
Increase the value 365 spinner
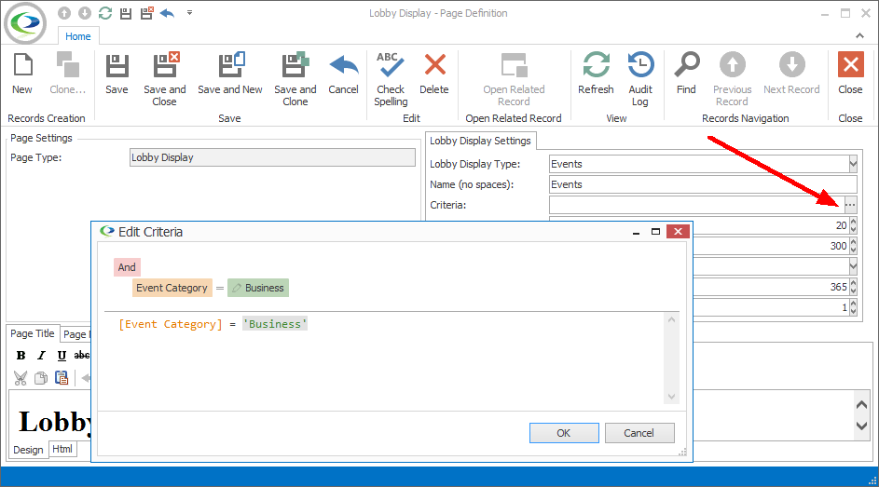(853, 283)
